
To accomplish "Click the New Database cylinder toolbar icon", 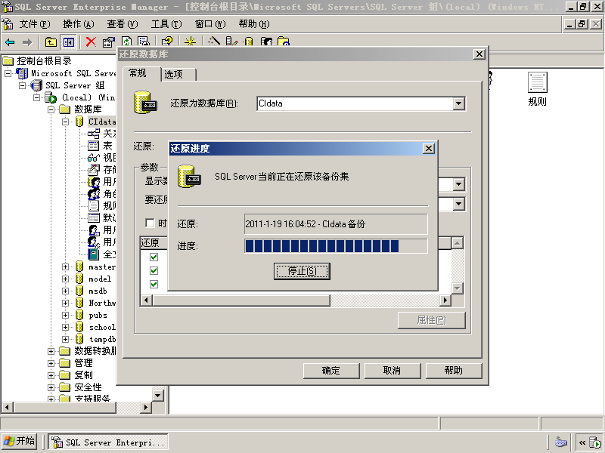I will pyautogui.click(x=249, y=42).
